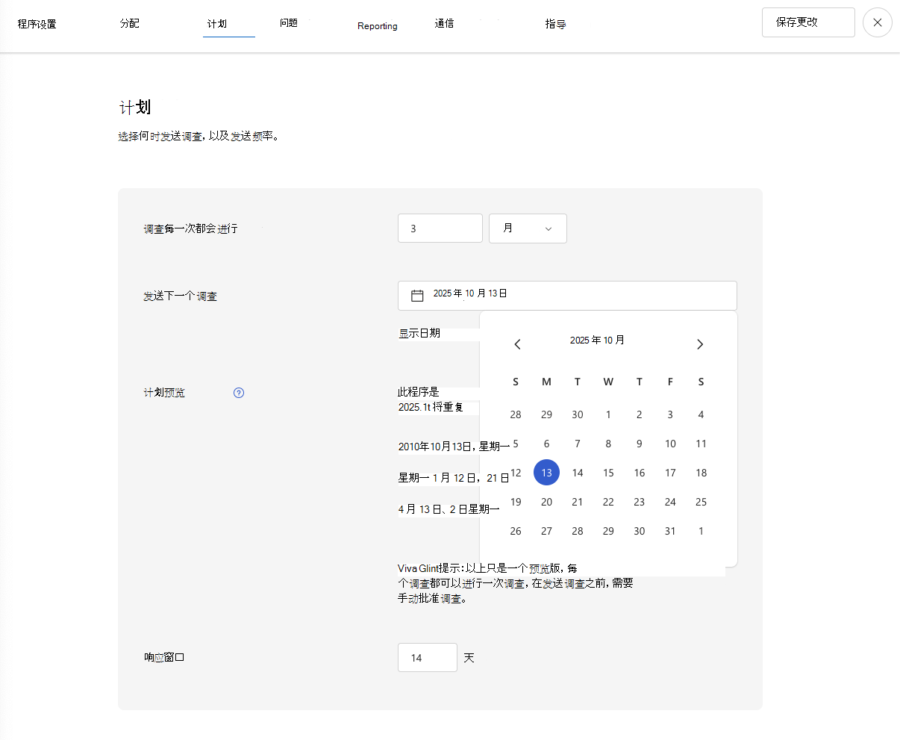Switch to the 通信 tab

pos(444,23)
